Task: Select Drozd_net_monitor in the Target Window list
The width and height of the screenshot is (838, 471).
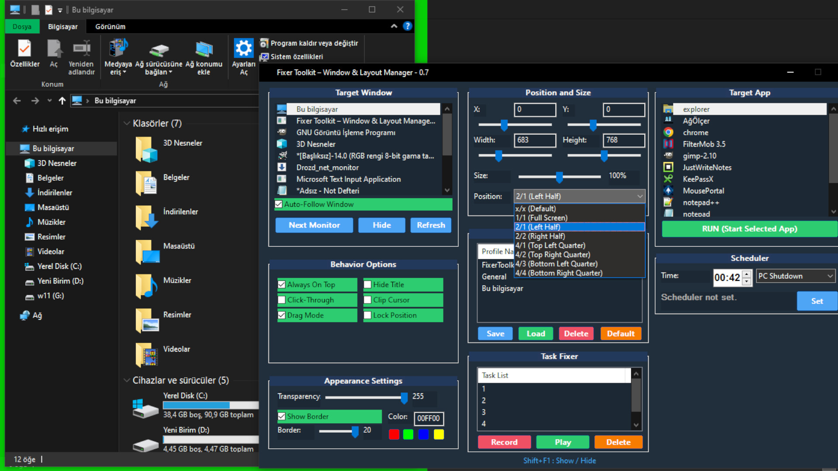Action: 326,167
